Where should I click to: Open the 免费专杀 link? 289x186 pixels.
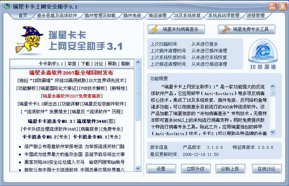tap(112, 129)
